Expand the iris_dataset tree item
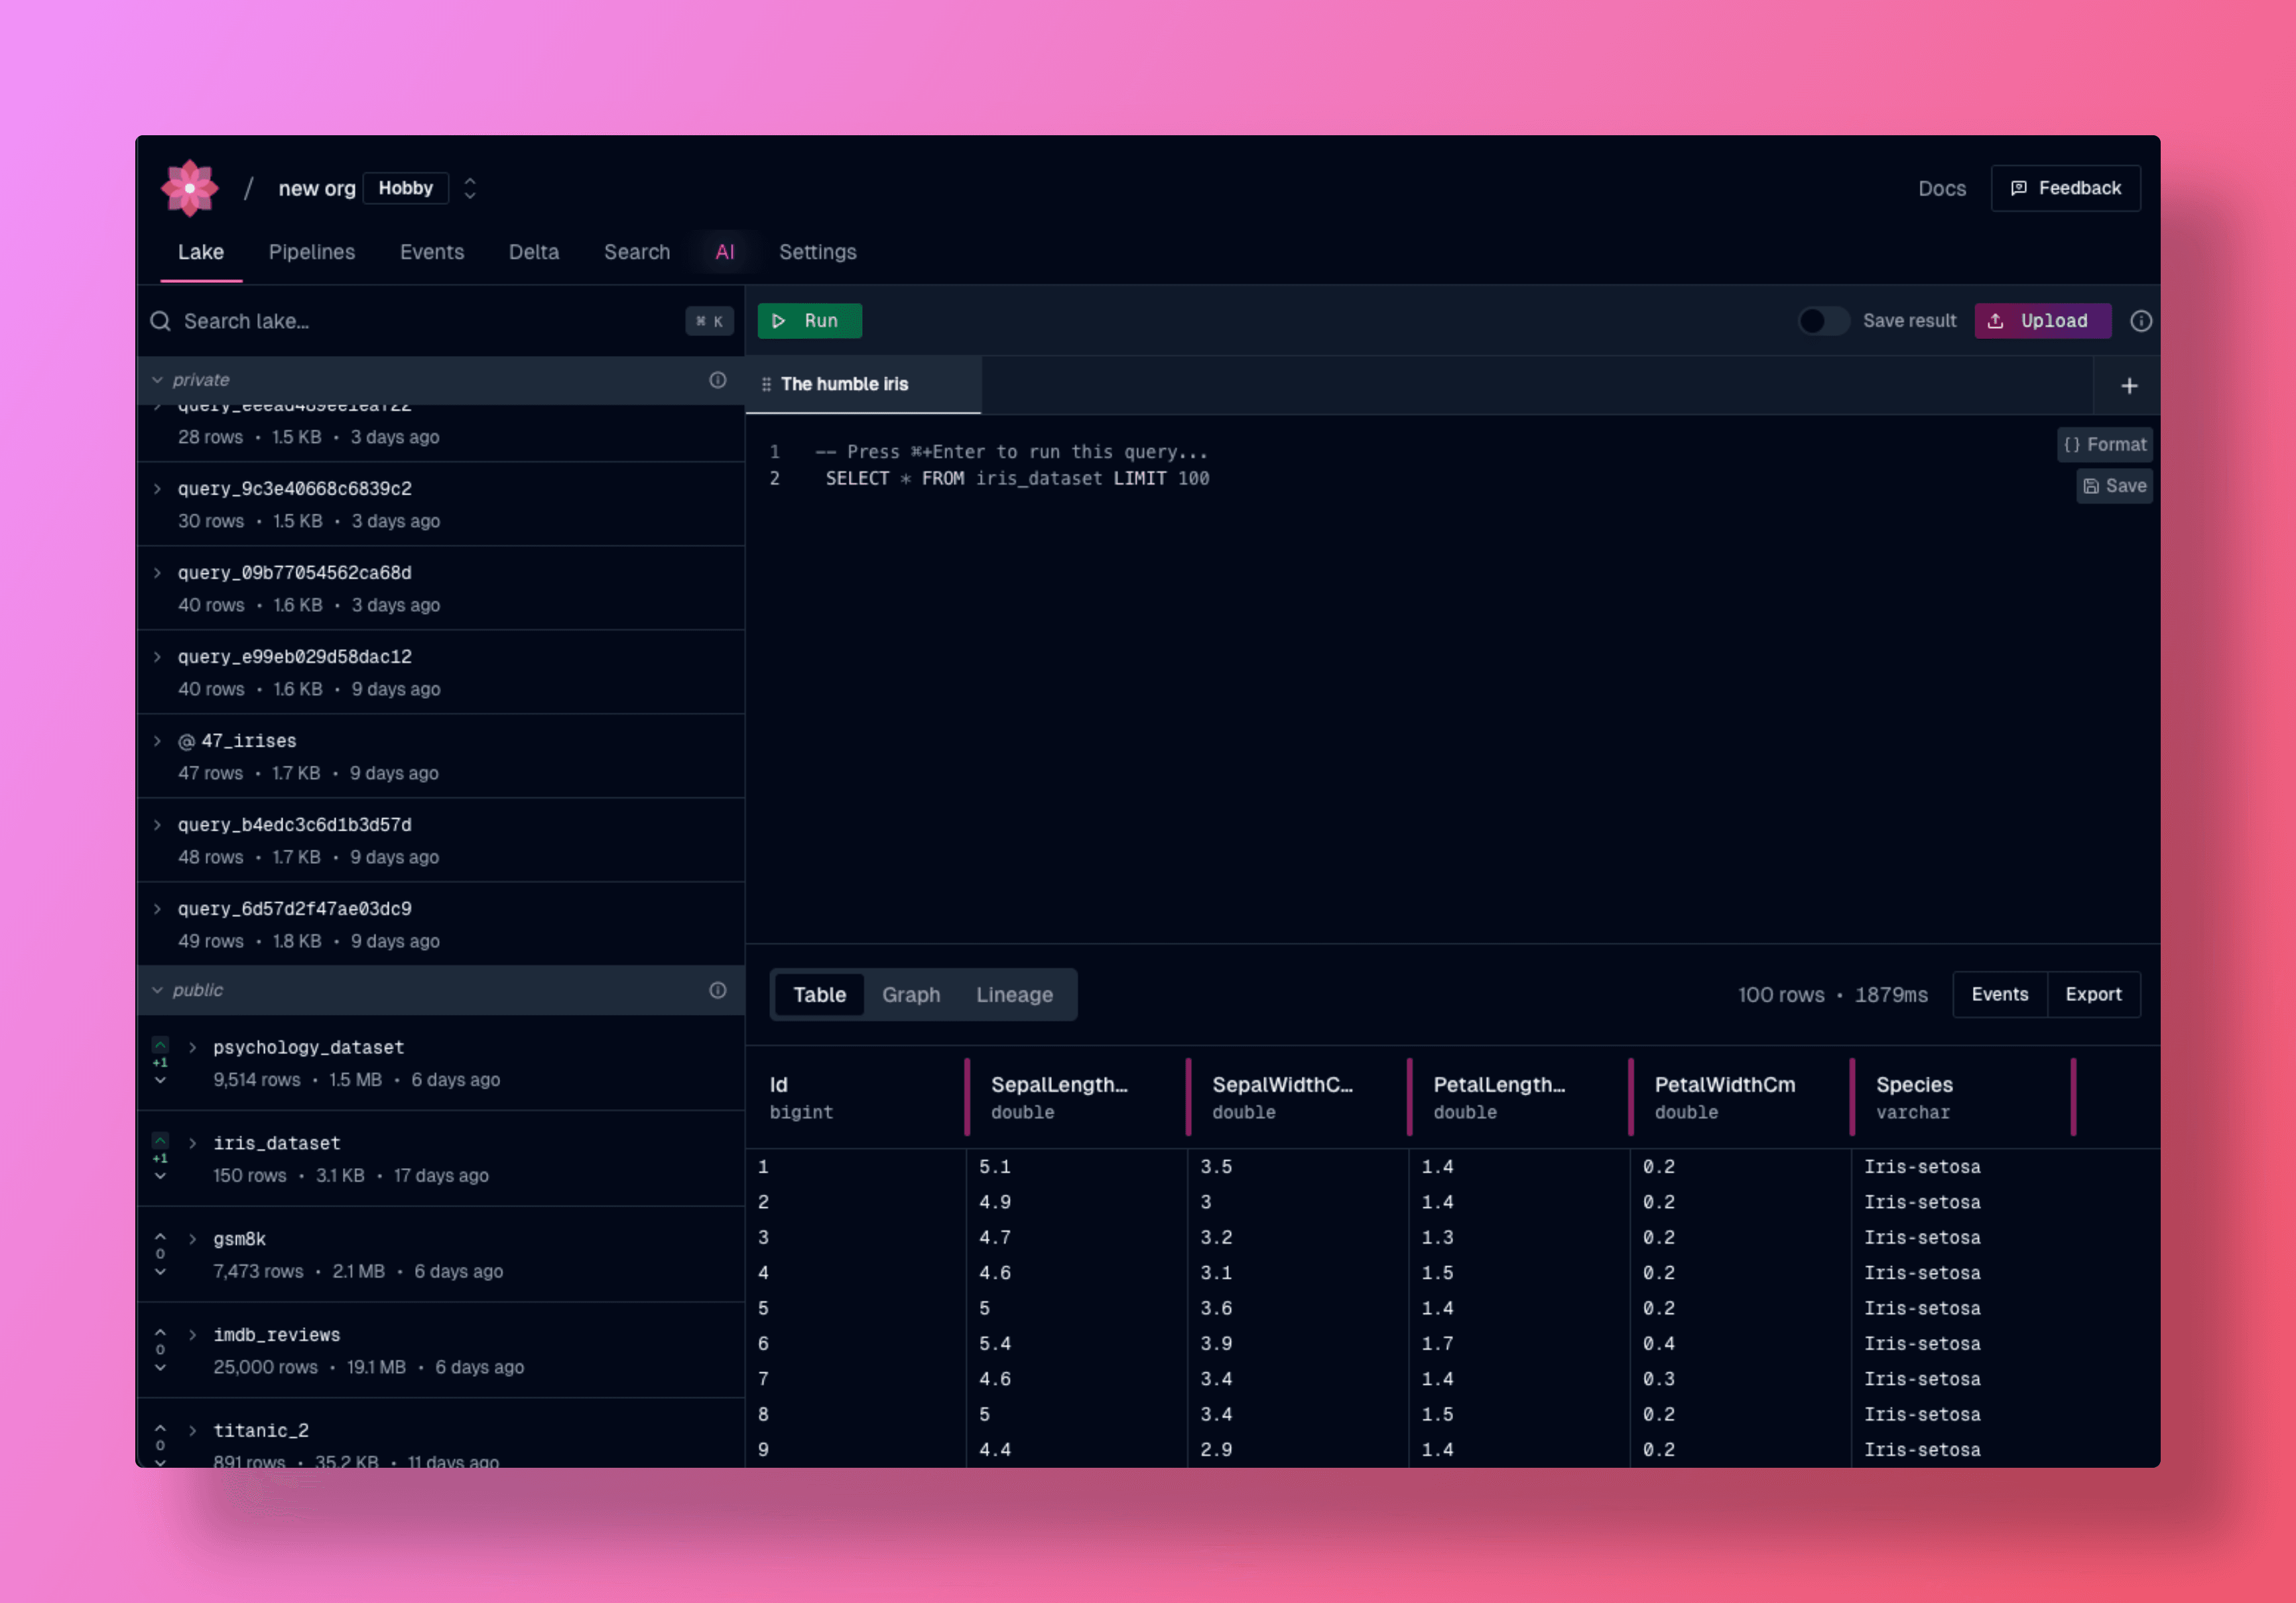Image resolution: width=2296 pixels, height=1603 pixels. pyautogui.click(x=193, y=1142)
